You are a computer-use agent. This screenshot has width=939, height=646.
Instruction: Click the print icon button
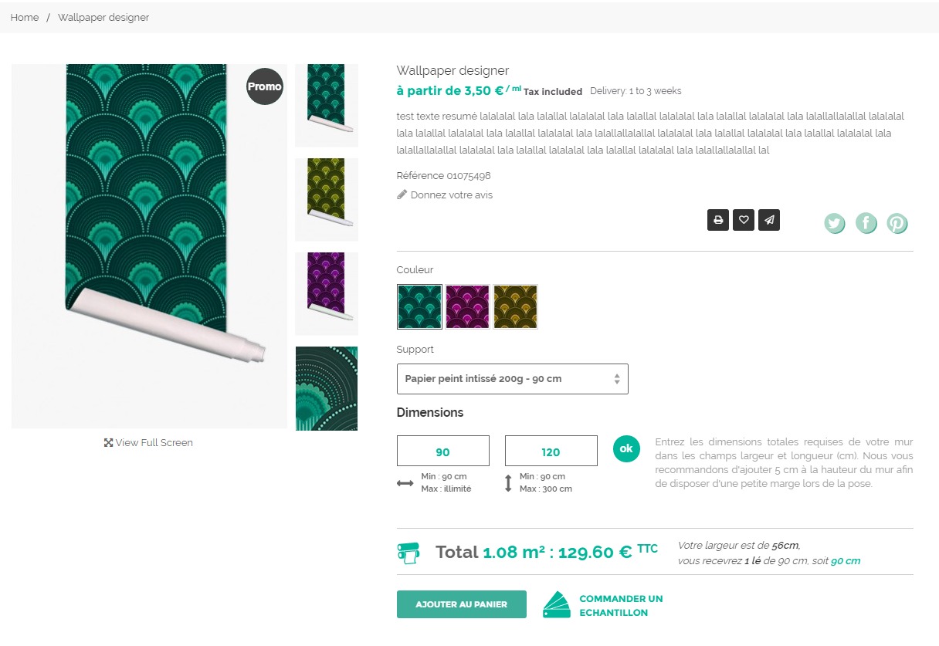718,220
